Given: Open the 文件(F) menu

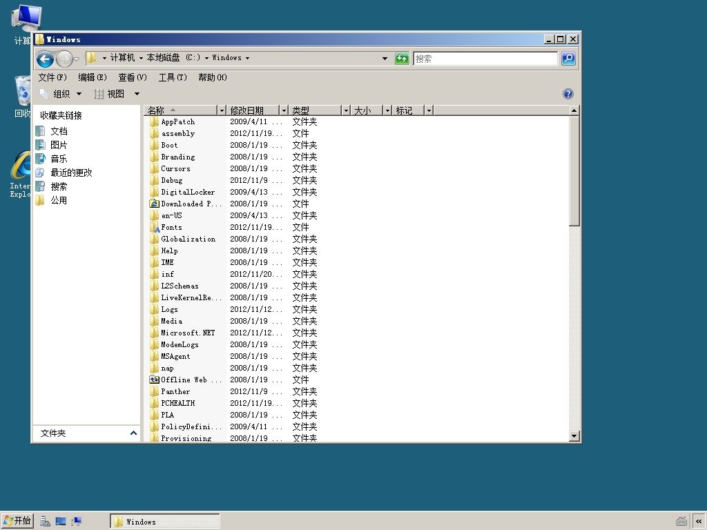Looking at the screenshot, I should pyautogui.click(x=52, y=77).
